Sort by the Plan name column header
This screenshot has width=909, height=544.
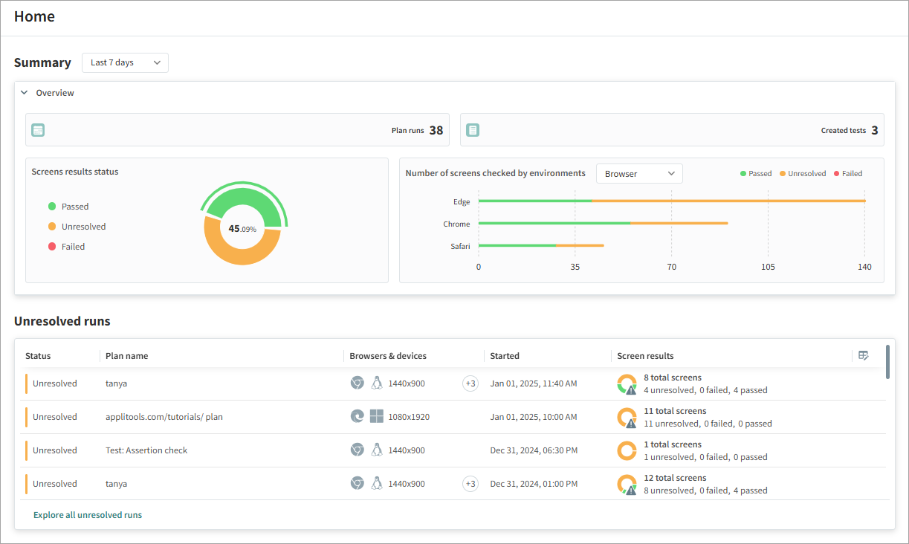pyautogui.click(x=126, y=356)
